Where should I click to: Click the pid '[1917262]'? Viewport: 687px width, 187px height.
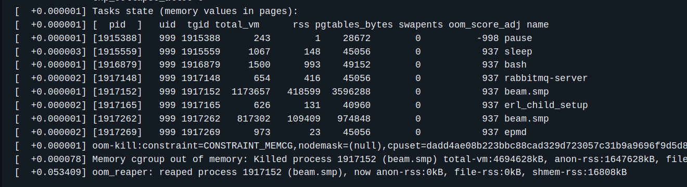click(117, 119)
